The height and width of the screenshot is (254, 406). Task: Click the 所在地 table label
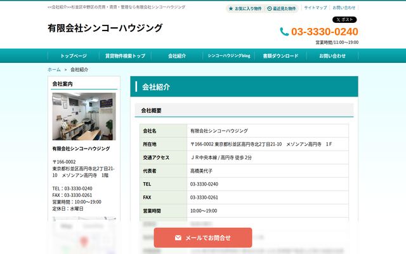tap(150, 144)
